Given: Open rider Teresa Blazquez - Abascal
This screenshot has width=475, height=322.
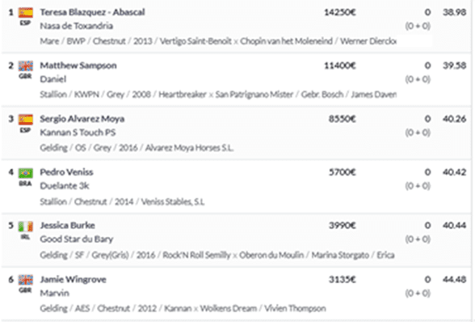Looking at the screenshot, I should (x=92, y=12).
